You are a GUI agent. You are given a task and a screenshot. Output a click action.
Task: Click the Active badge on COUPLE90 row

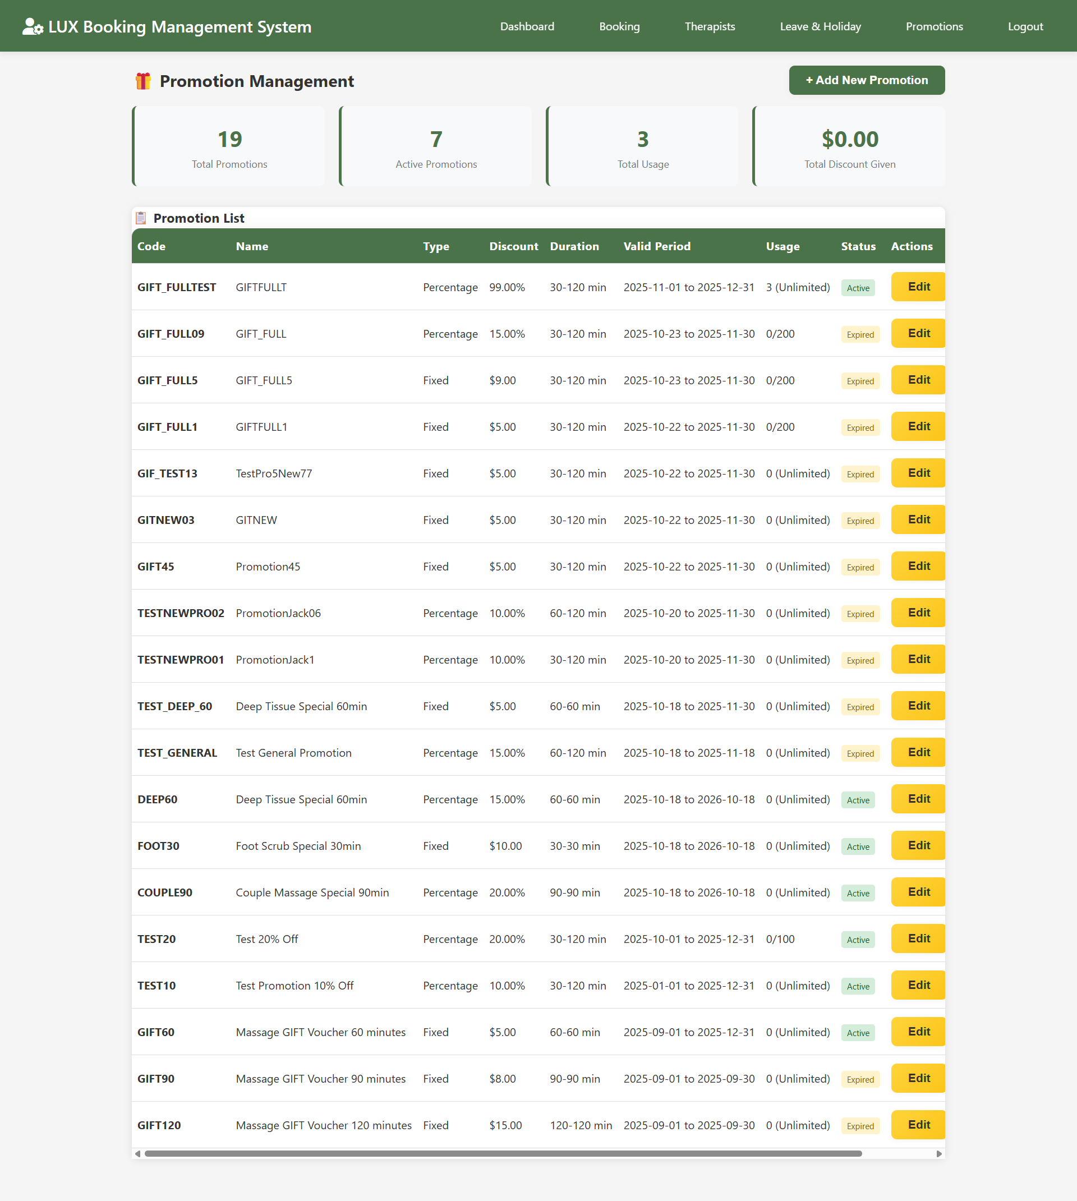pyautogui.click(x=858, y=893)
